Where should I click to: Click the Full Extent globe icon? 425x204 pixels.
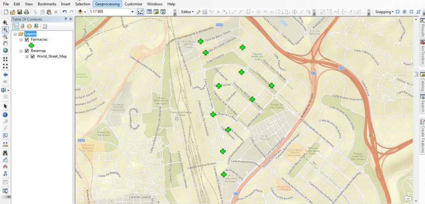(x=5, y=50)
